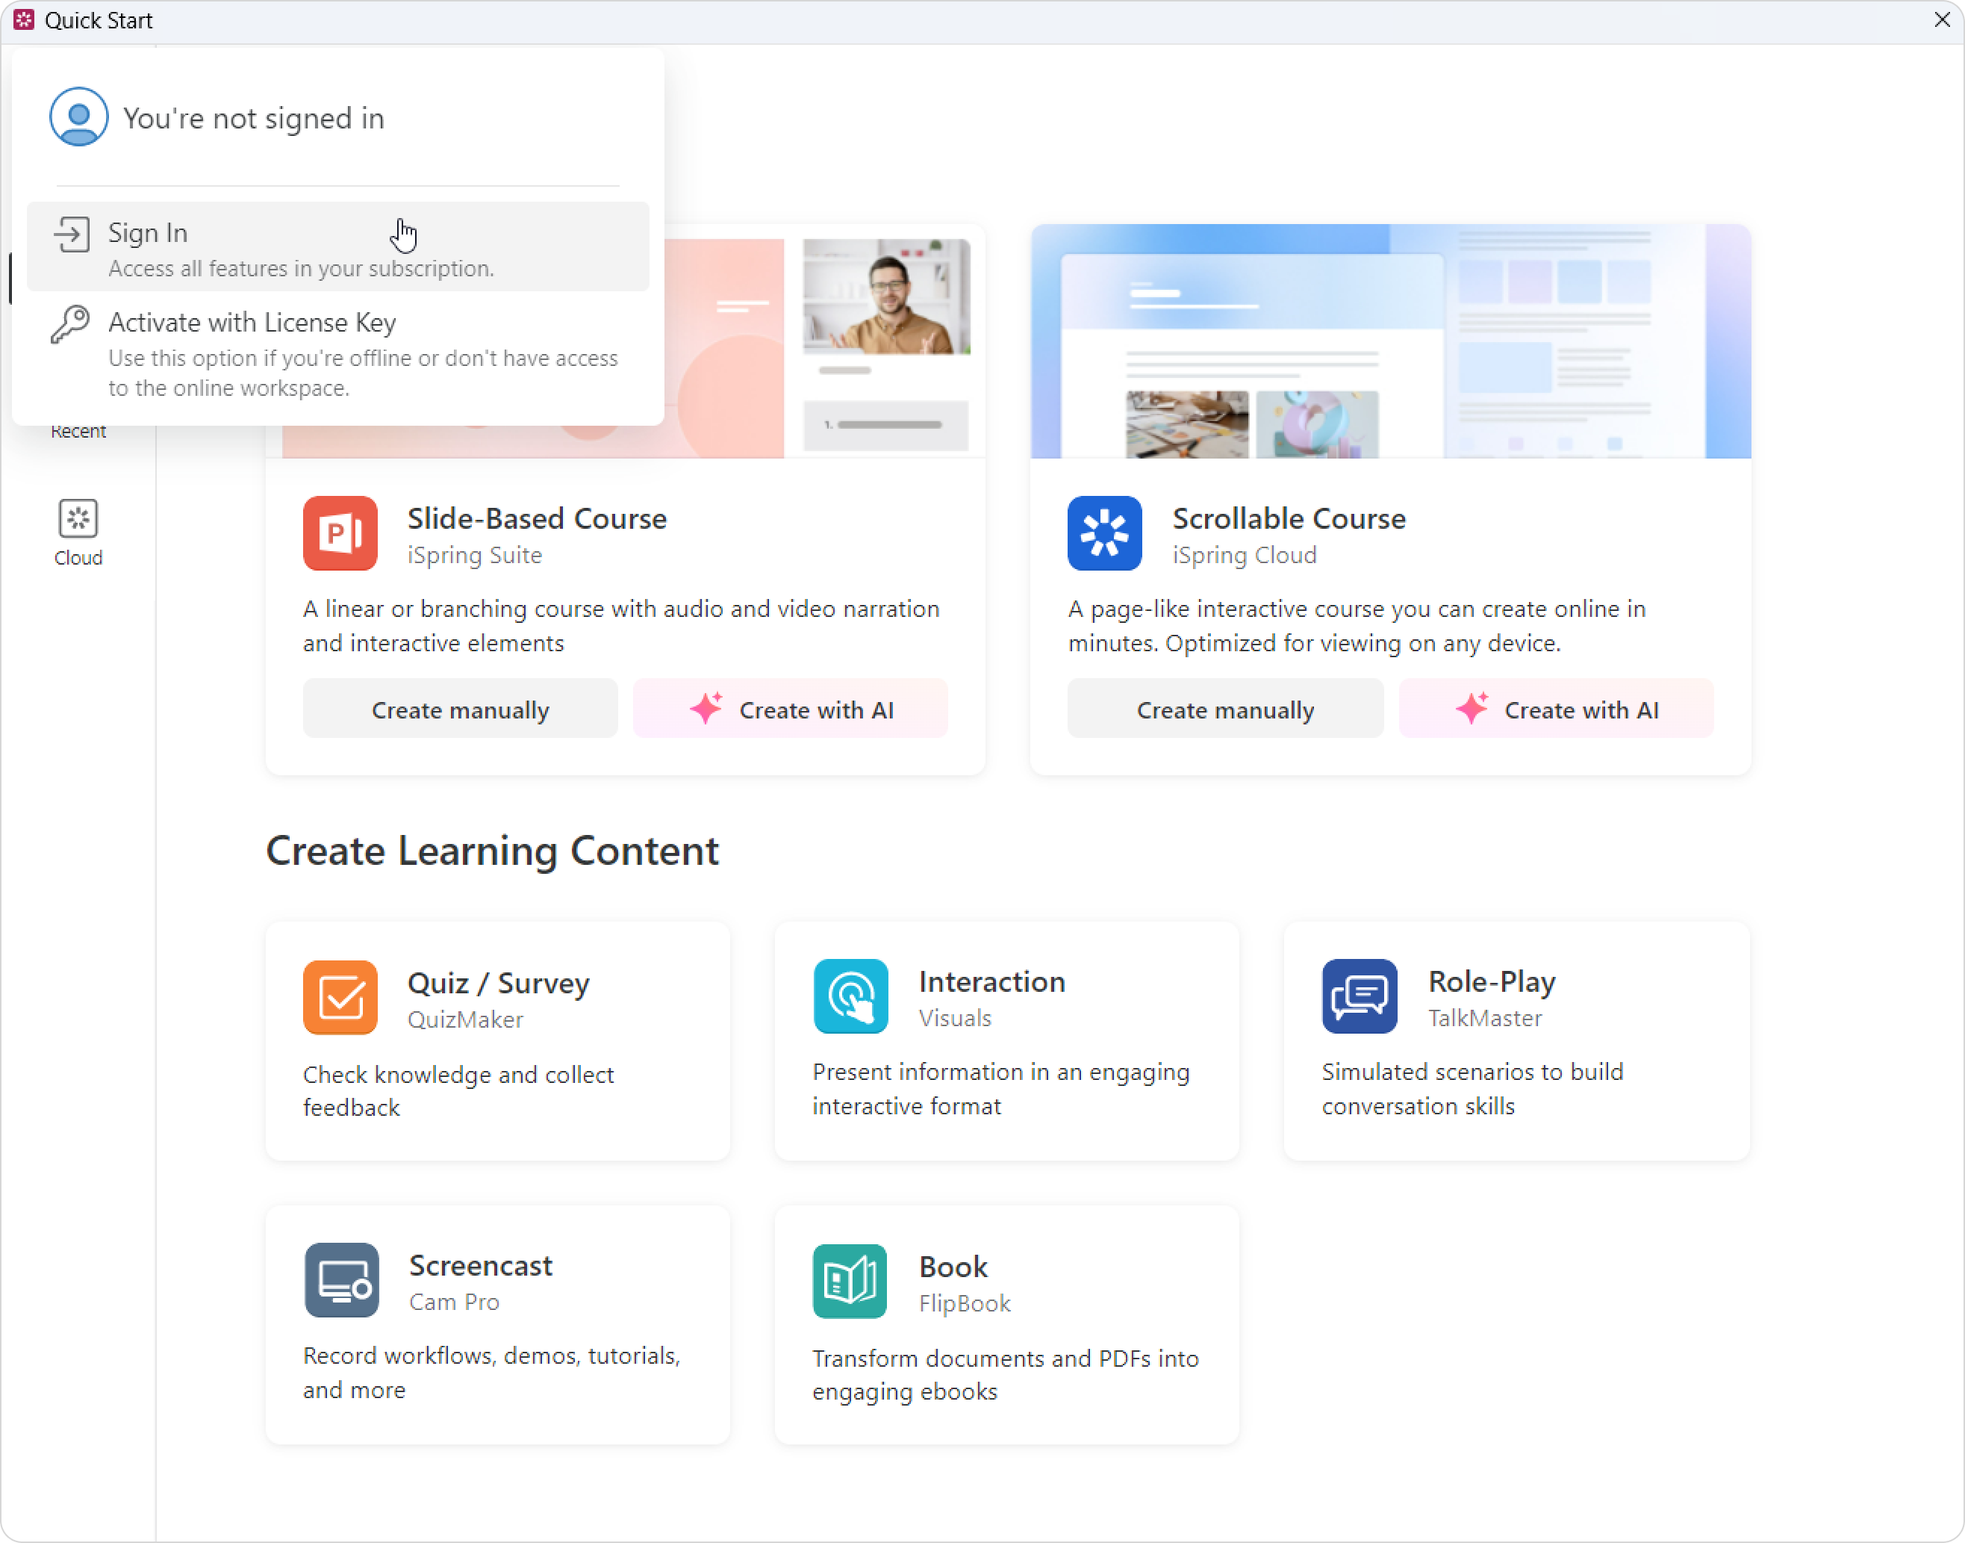Click the user profile avatar icon
1965x1543 pixels.
78,117
